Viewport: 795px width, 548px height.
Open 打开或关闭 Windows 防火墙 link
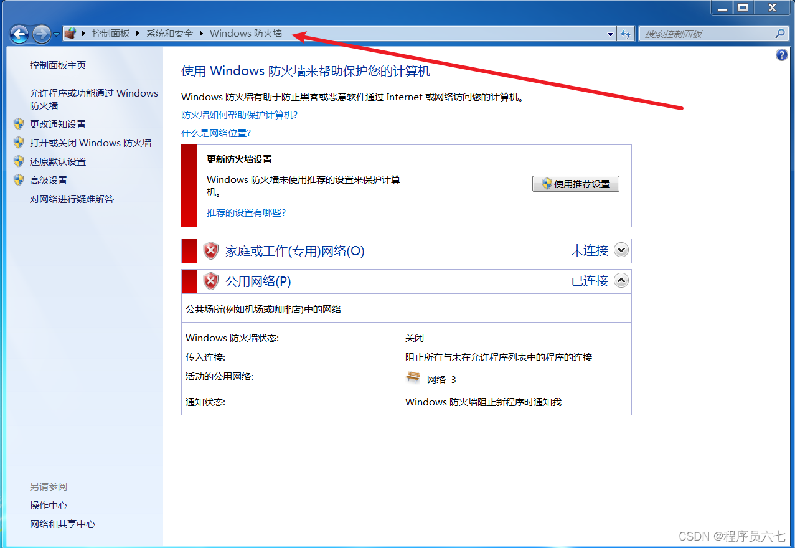click(x=91, y=143)
